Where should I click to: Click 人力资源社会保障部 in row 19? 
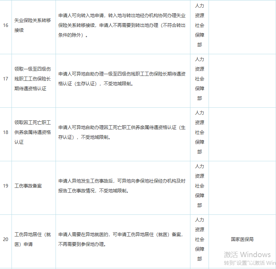click(x=199, y=186)
